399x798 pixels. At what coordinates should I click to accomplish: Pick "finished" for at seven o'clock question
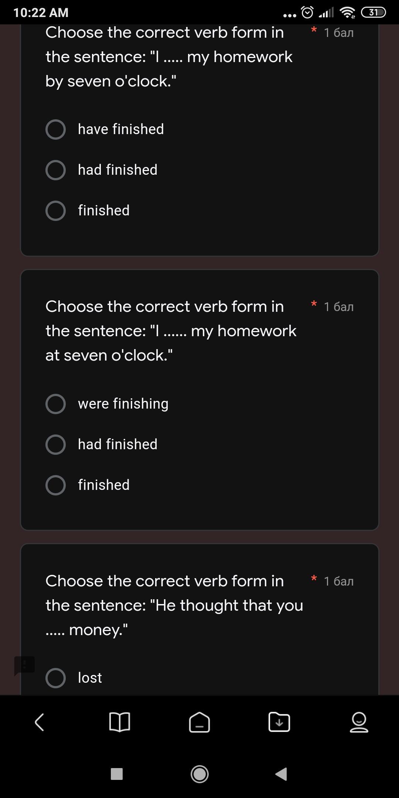(x=56, y=485)
